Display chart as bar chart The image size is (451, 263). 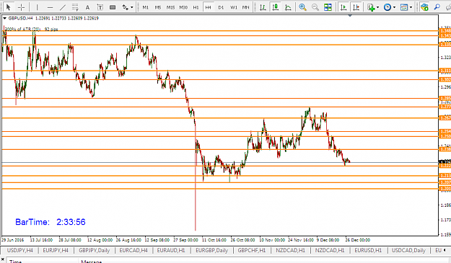pos(263,7)
